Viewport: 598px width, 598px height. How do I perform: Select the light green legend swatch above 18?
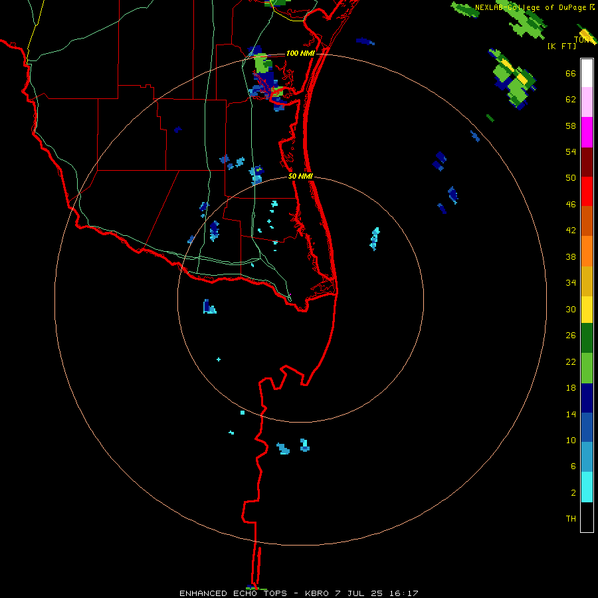[x=587, y=368]
